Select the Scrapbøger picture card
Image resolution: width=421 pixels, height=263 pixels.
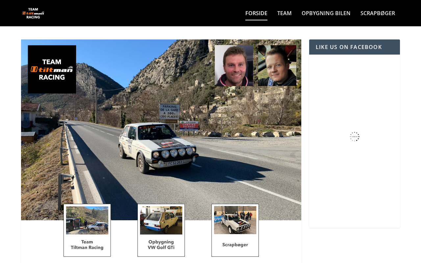235,230
